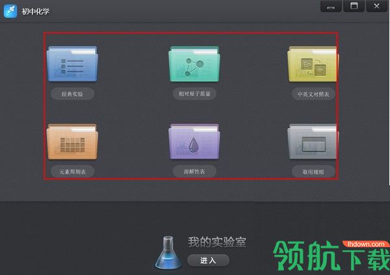Close the 初中化学 window

[x=377, y=7]
